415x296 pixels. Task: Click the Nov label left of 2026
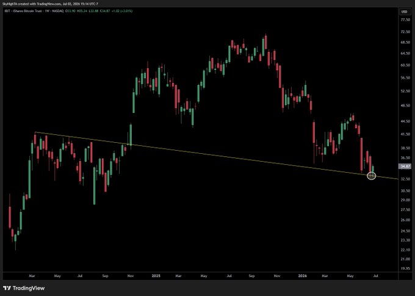277,276
